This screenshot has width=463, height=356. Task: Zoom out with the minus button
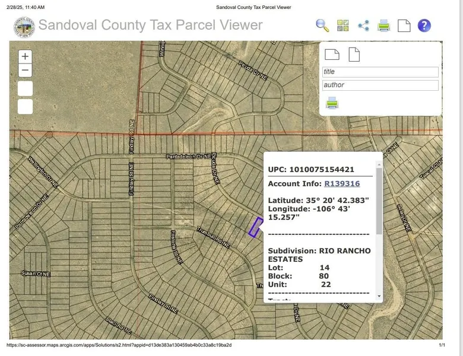[x=25, y=70]
